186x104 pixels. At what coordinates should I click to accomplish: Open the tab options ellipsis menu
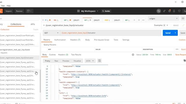pos(143,20)
